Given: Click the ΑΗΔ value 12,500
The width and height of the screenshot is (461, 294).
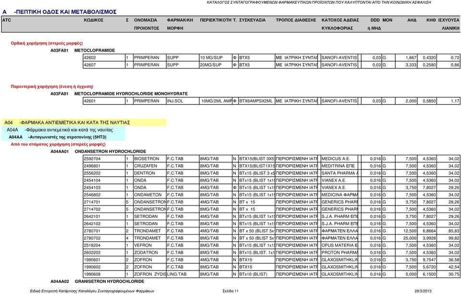Looking at the screenshot, I should [x=410, y=231].
